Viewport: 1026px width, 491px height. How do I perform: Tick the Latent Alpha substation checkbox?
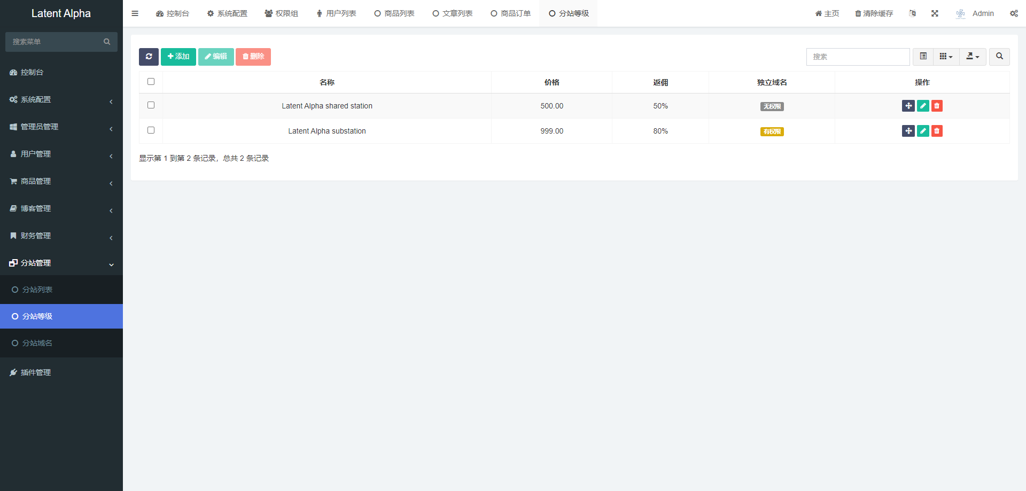tap(151, 130)
